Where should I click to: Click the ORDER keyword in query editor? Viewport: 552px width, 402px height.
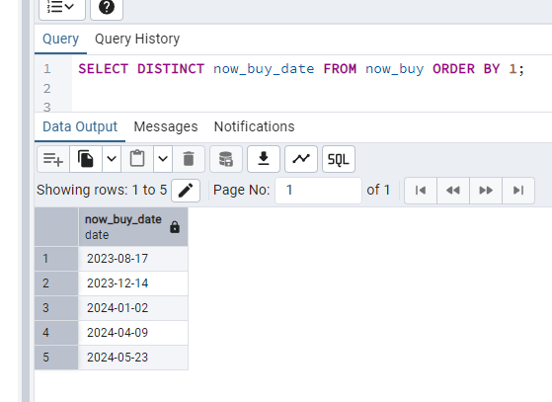tap(453, 69)
